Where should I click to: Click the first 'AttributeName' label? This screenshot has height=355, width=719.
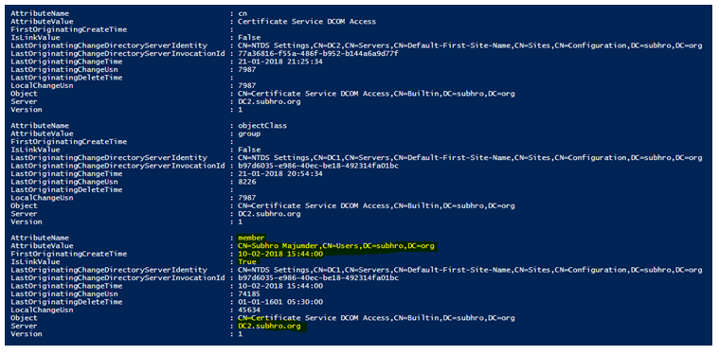coord(40,13)
